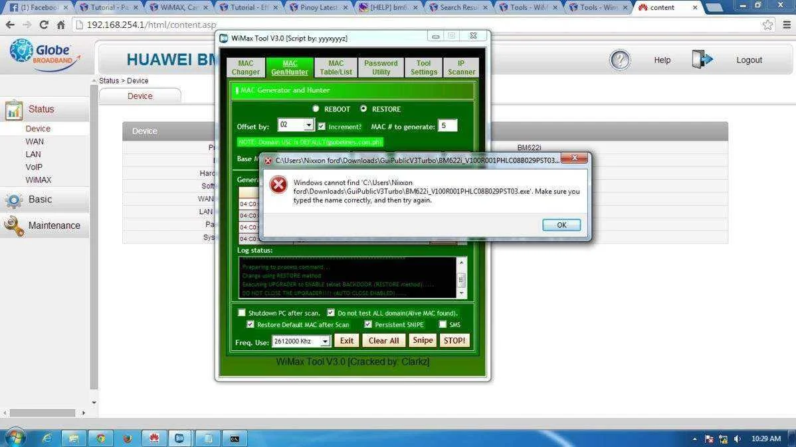Screen dimensions: 796x447
Task: Switch to IP Scanner tab
Action: pos(461,68)
